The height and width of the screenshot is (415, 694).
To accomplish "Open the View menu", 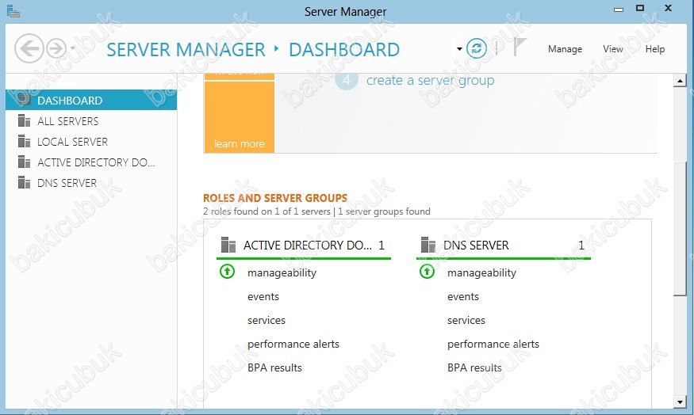I will click(612, 49).
